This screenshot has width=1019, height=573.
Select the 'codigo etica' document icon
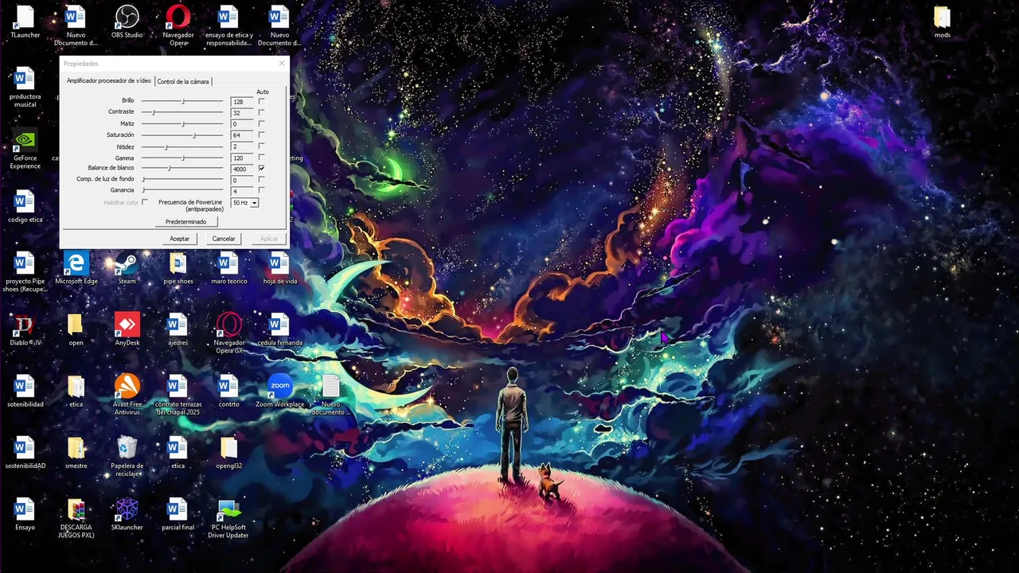[25, 207]
